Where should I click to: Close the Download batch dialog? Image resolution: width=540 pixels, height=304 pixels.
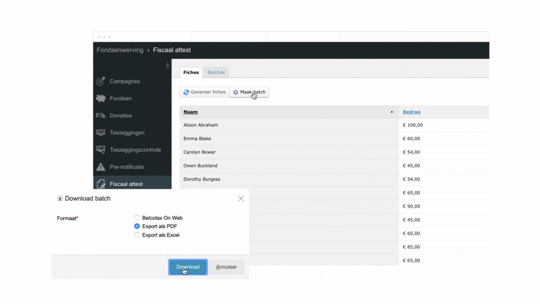241,198
